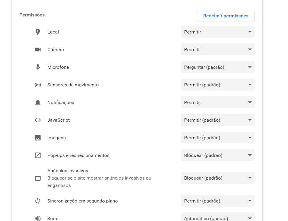Click the Notificações bell icon
This screenshot has width=288, height=221.
(38, 102)
